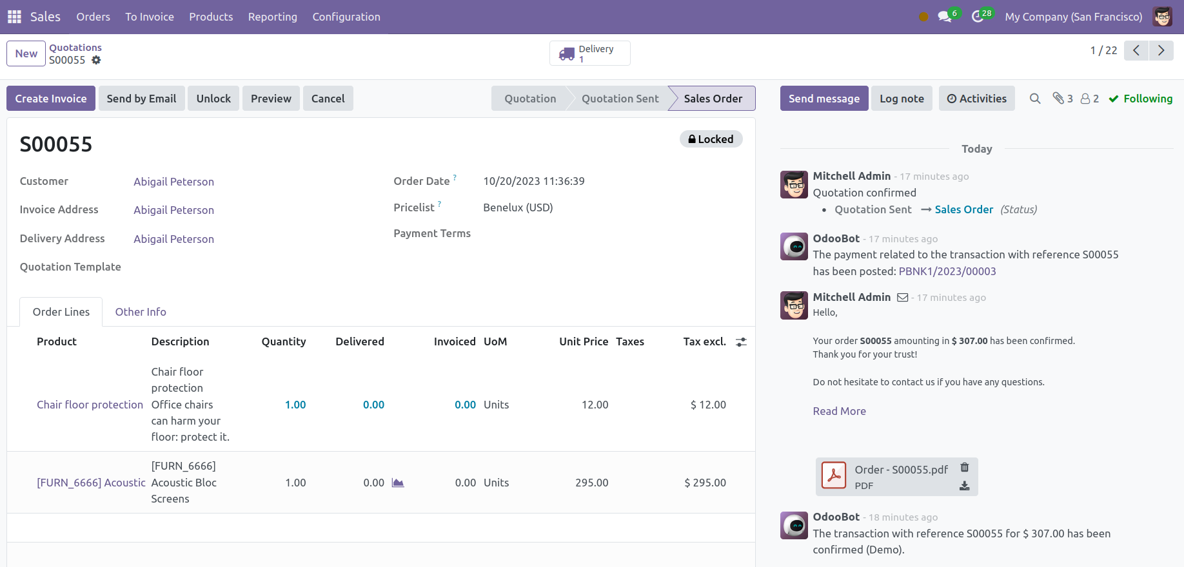
Task: Expand the Reporting menu
Action: (272, 17)
